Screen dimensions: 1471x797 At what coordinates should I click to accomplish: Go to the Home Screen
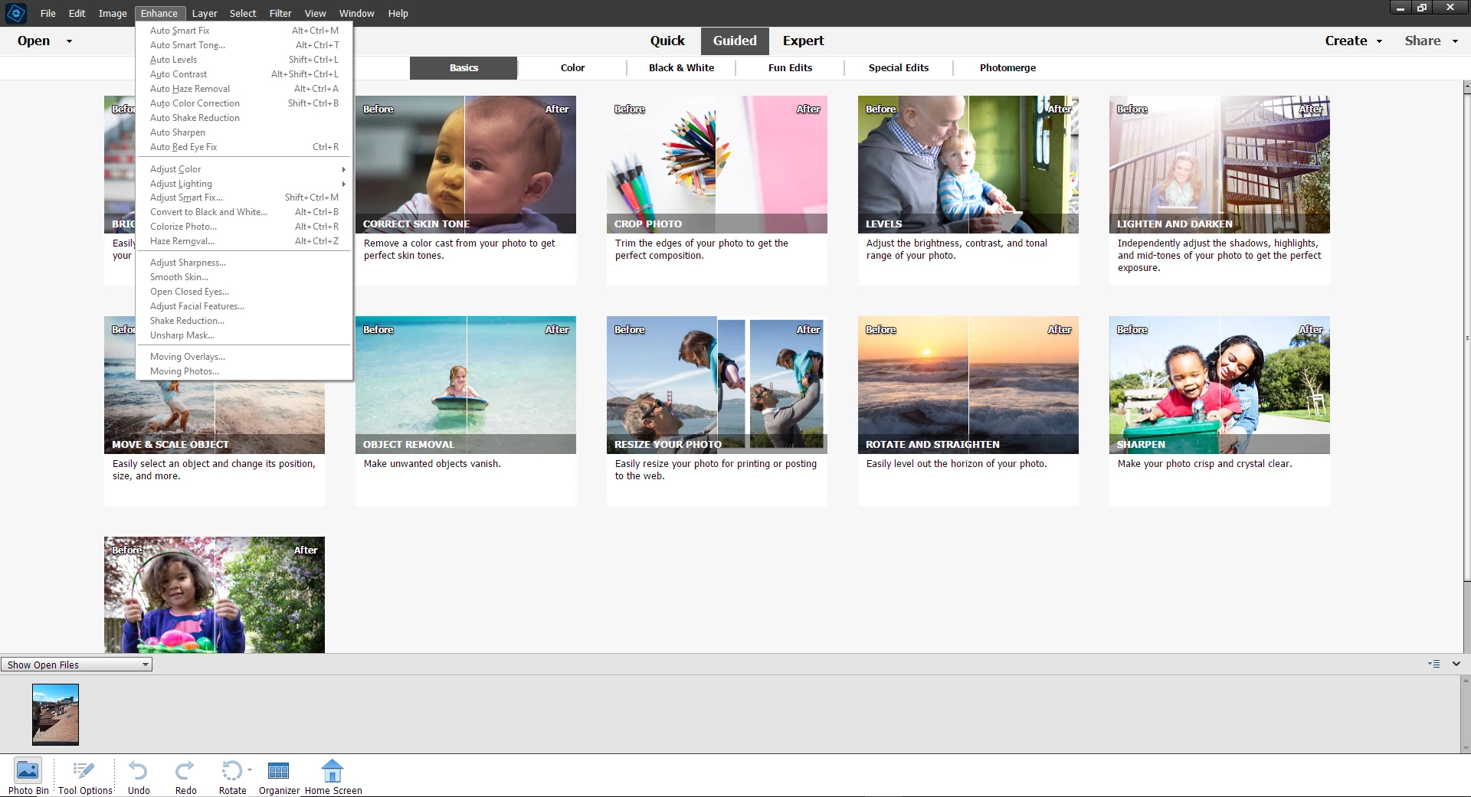point(333,776)
